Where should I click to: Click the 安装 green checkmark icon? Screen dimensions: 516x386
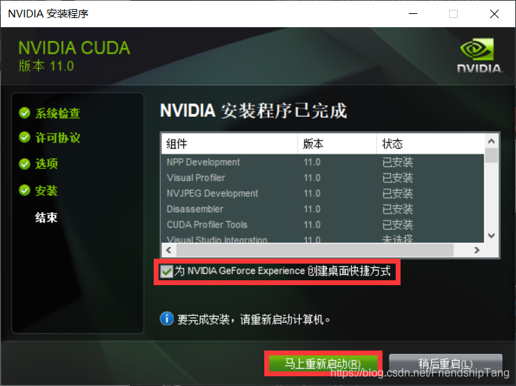click(24, 190)
